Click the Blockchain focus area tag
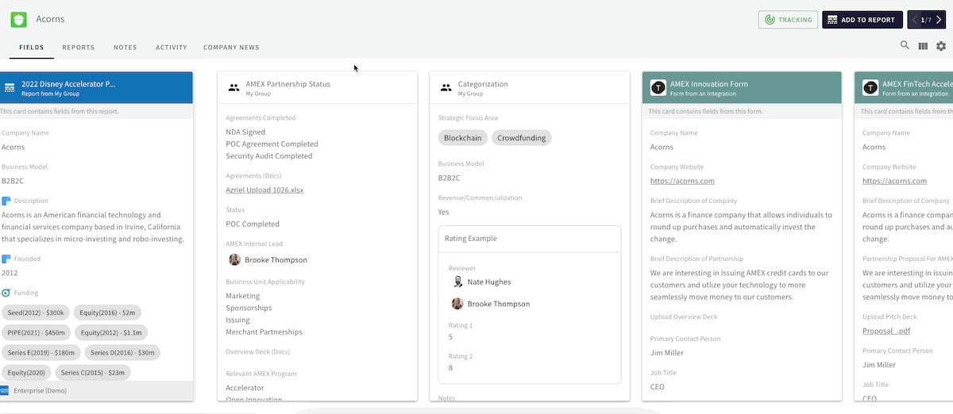 pyautogui.click(x=462, y=138)
